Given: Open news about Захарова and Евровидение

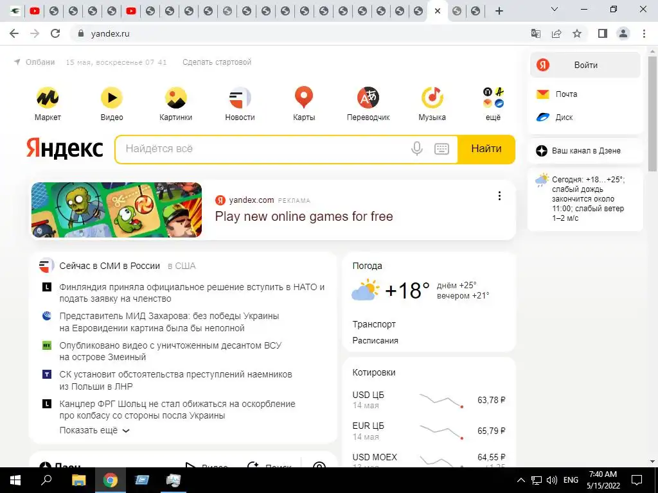Looking at the screenshot, I should click(x=169, y=322).
